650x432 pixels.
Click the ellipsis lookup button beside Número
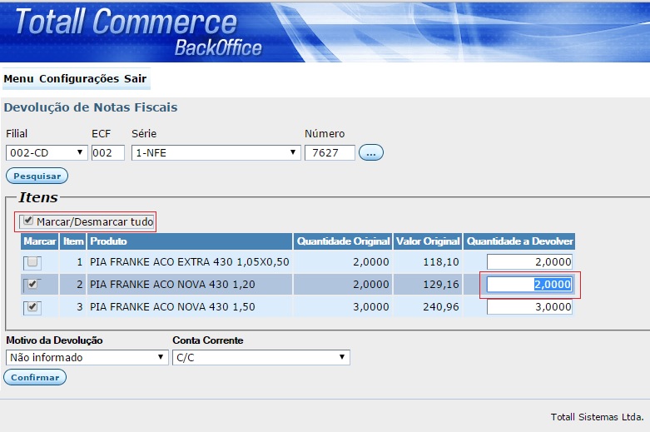click(371, 152)
